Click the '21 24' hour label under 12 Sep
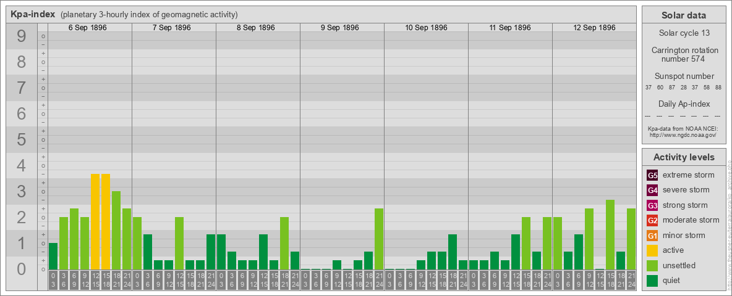Screen dimensions: 732x296 (x=631, y=280)
